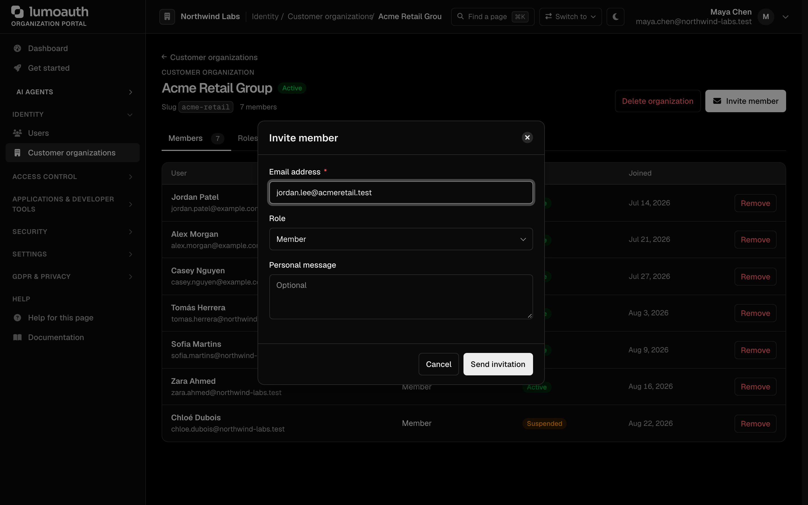
Task: Click the back arrow beside Customer organizations
Action: pos(164,57)
